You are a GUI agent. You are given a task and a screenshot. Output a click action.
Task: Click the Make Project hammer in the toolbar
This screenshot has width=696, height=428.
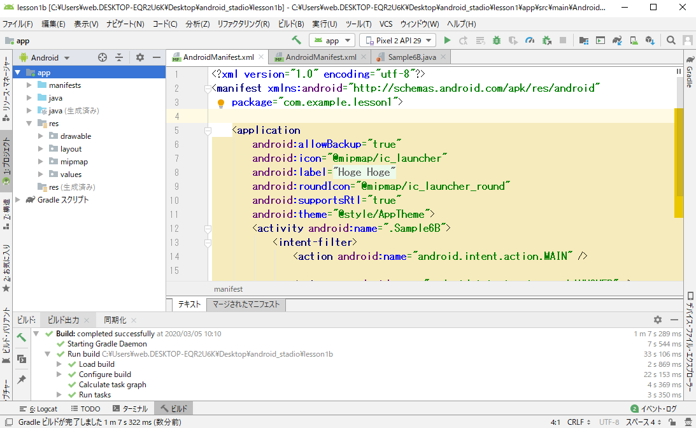click(296, 41)
